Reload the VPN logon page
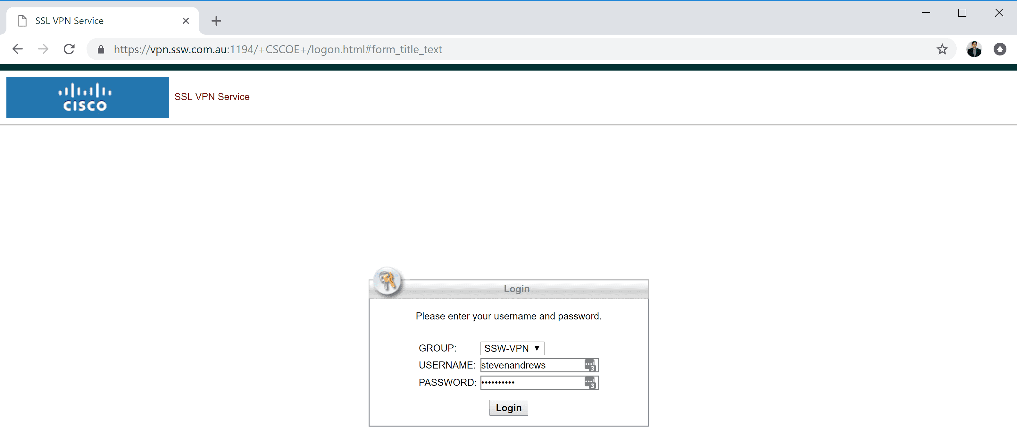 (x=69, y=49)
